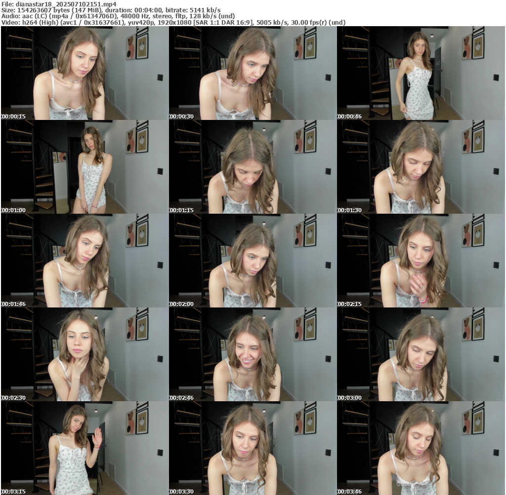506x495 pixels.
Task: Click the Video h264 (High) info line
Action: click(173, 22)
